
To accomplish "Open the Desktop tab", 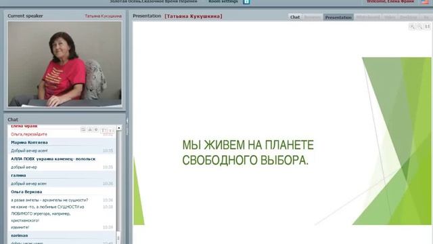I will pyautogui.click(x=409, y=17).
